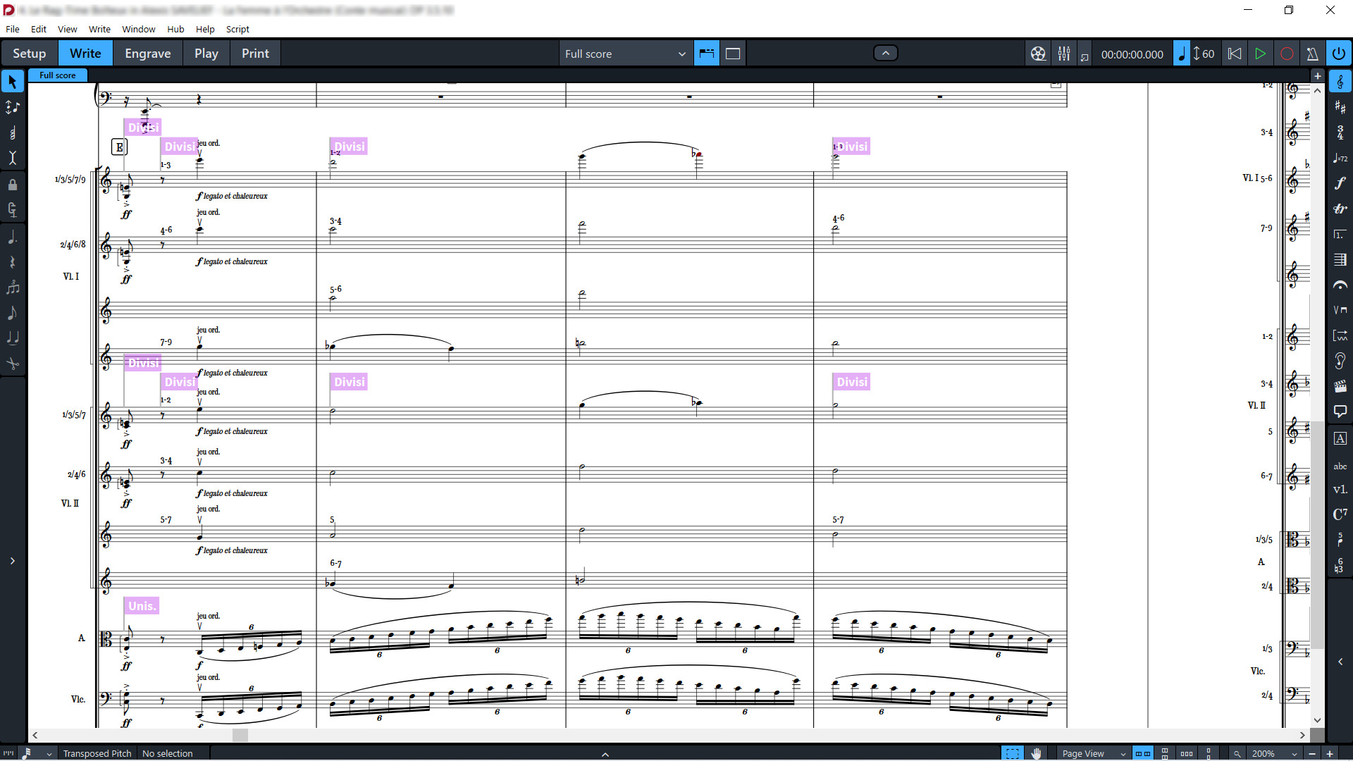Zoom out with minus button

pyautogui.click(x=1312, y=753)
